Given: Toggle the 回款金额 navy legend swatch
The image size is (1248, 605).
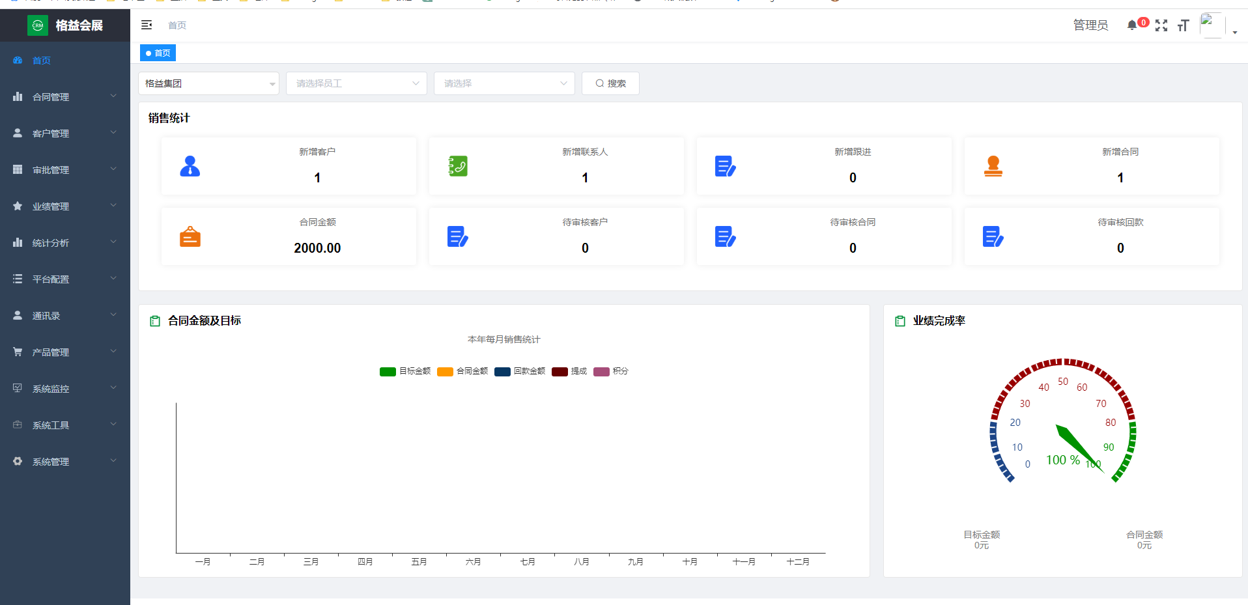Looking at the screenshot, I should coord(502,372).
